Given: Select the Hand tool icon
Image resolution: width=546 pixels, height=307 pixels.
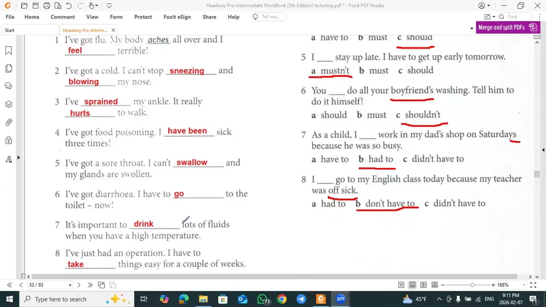Looking at the screenshot, I should (92, 6).
